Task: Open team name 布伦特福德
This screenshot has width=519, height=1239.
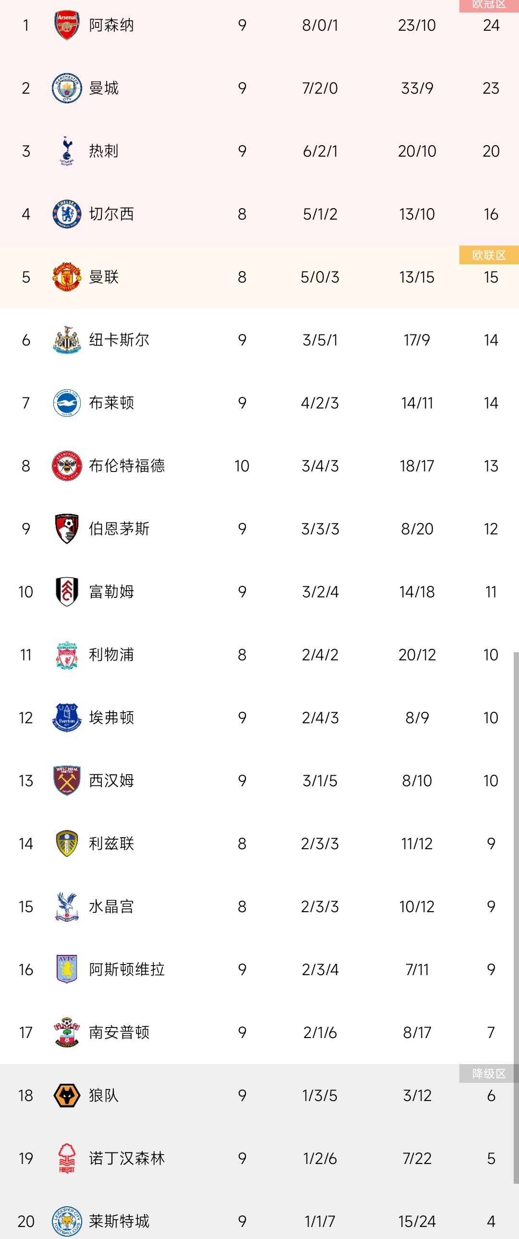Action: [127, 466]
